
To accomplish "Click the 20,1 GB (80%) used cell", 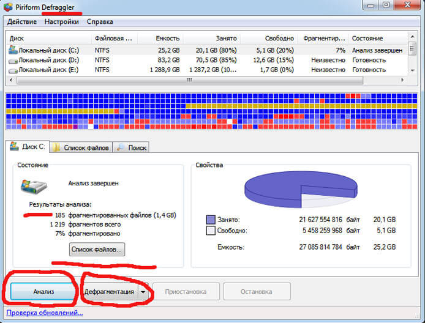I will 216,50.
